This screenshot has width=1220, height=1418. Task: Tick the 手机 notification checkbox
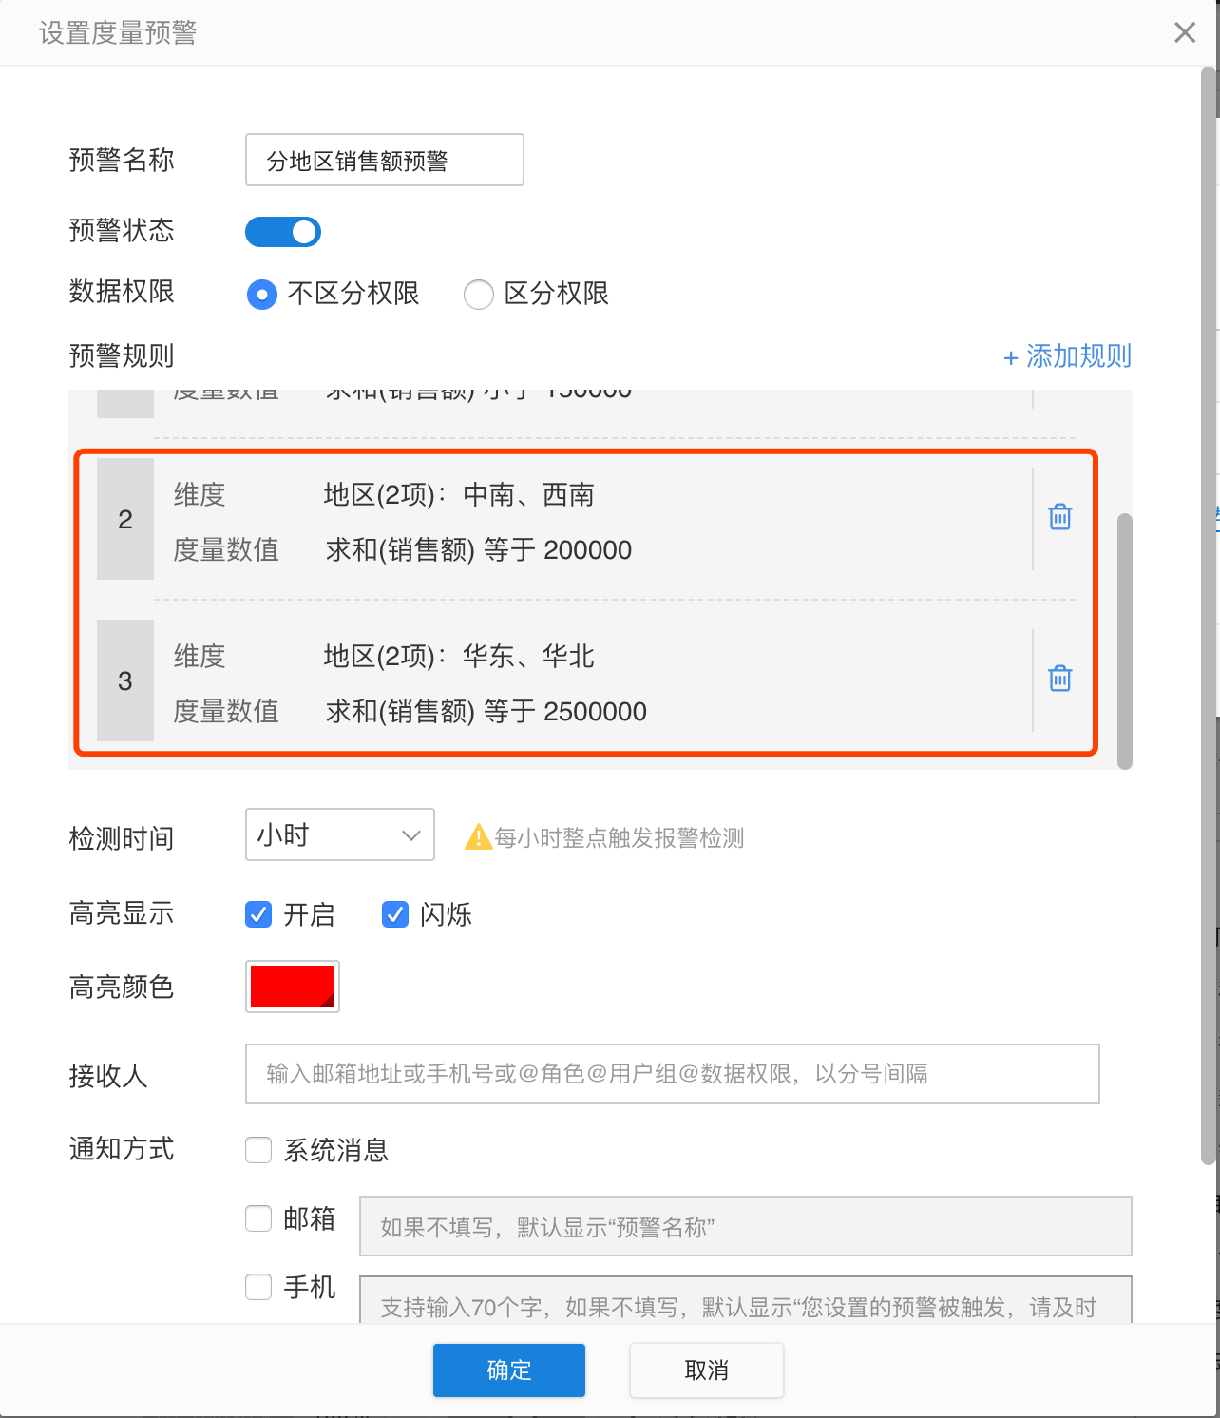pos(258,1287)
